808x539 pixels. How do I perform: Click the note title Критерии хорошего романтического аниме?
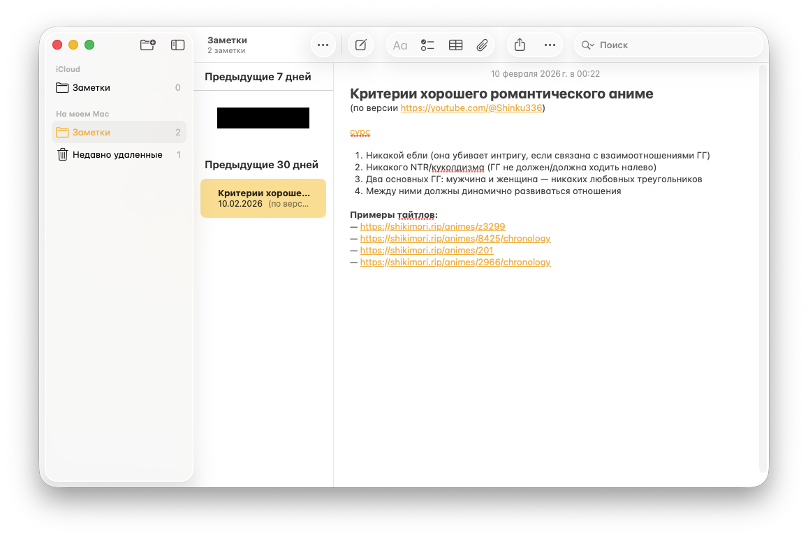click(x=501, y=94)
